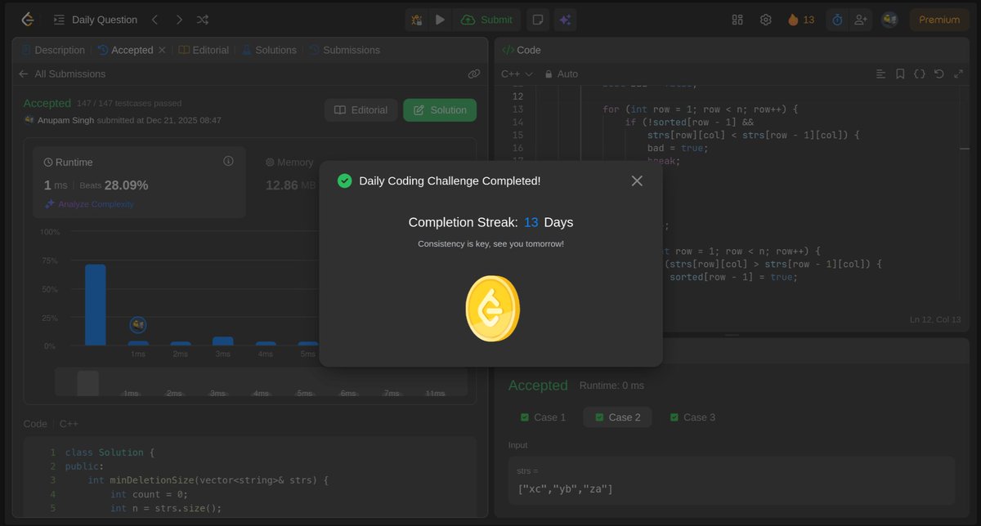
Task: Click the Submit button
Action: pos(487,20)
